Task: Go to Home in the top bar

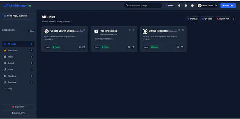Action: pos(169,6)
